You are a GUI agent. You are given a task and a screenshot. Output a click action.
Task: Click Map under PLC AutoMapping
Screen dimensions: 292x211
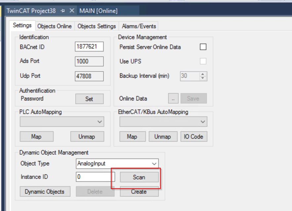37,137
